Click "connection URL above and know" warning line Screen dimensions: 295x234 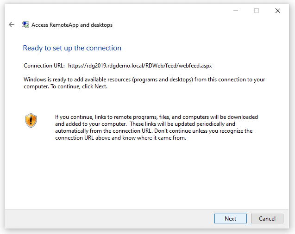(x=120, y=138)
